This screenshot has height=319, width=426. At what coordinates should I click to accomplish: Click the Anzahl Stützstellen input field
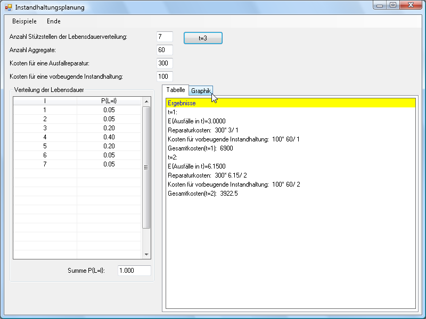click(165, 37)
